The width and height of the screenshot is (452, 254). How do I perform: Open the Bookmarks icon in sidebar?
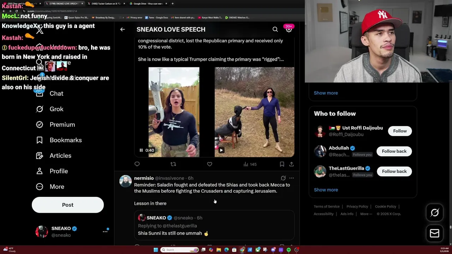[x=40, y=140]
